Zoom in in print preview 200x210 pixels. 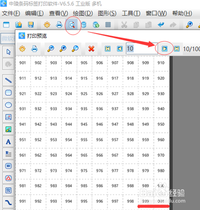pos(63,49)
